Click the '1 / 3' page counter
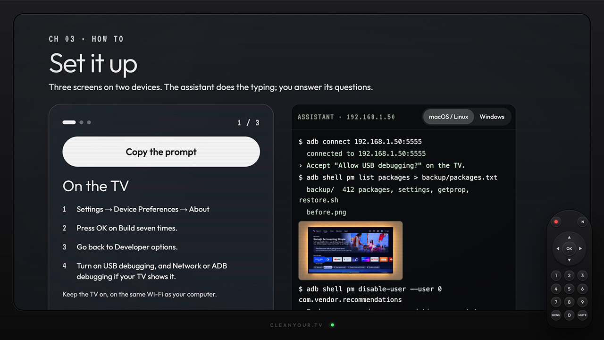Screen dimensions: 604x340 248,123
